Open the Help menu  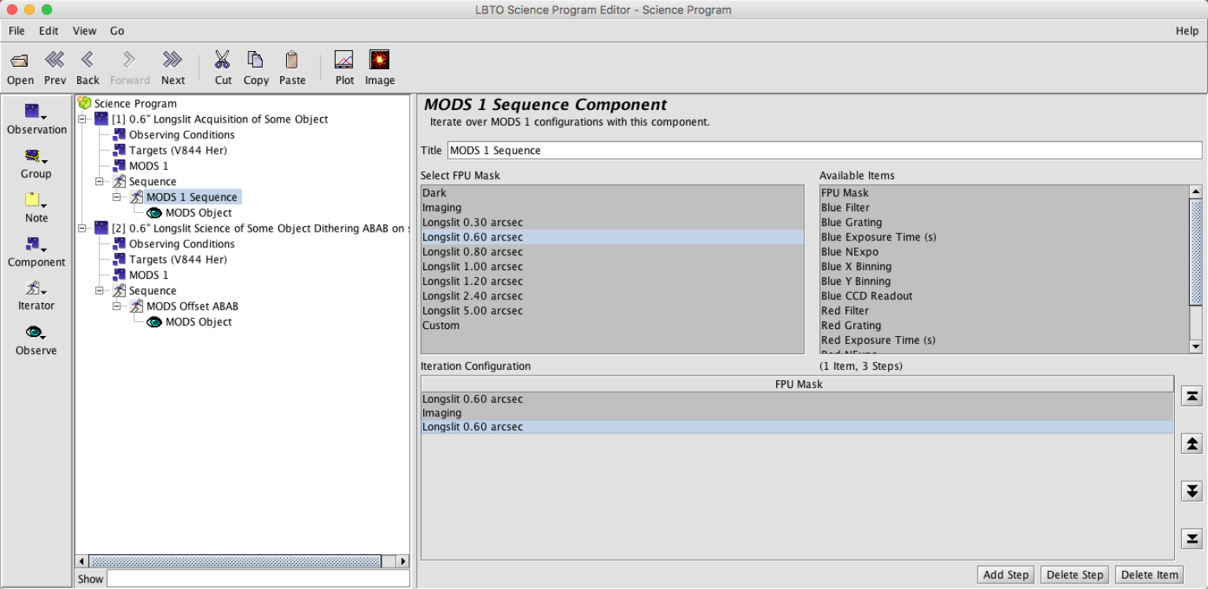(1187, 31)
